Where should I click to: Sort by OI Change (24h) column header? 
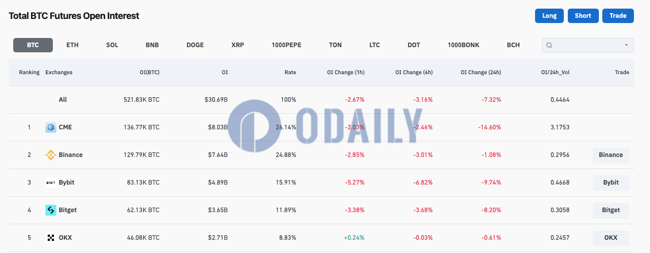pyautogui.click(x=480, y=72)
